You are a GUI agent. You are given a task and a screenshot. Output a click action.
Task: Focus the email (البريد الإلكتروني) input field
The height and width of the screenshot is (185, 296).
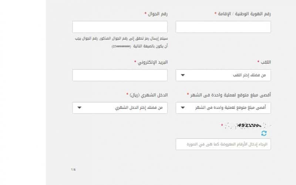pyautogui.click(x=120, y=75)
